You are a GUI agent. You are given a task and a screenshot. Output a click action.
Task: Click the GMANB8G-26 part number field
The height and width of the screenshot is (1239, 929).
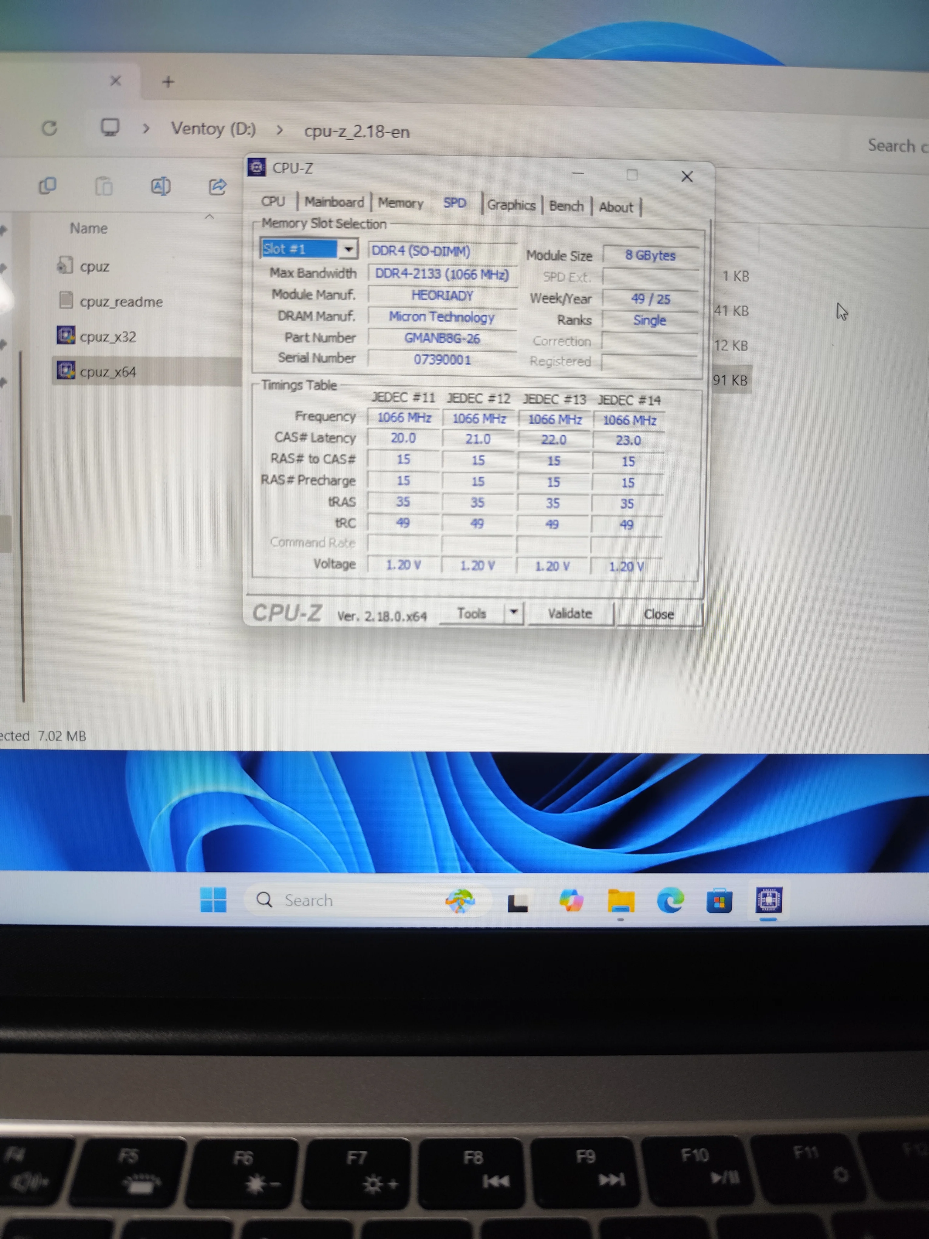click(442, 338)
